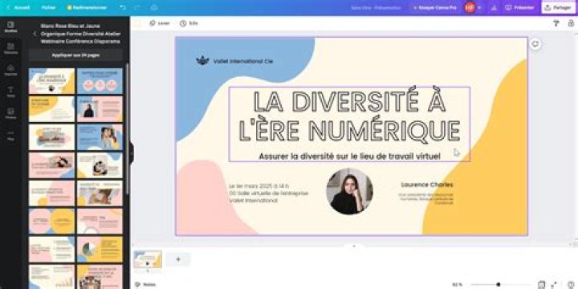
Task: Collapse the side panel handle
Action: click(x=131, y=153)
